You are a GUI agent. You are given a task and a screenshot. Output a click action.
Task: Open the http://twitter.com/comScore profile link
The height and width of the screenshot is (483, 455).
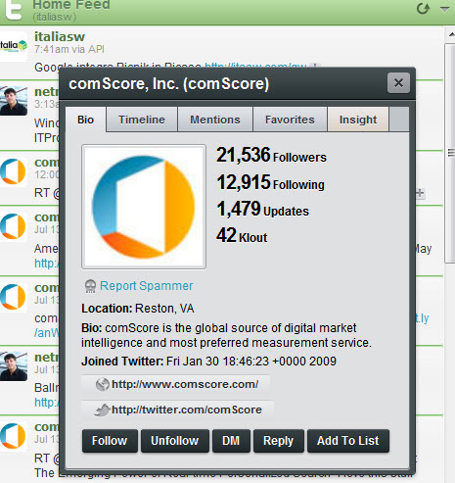[x=187, y=410]
